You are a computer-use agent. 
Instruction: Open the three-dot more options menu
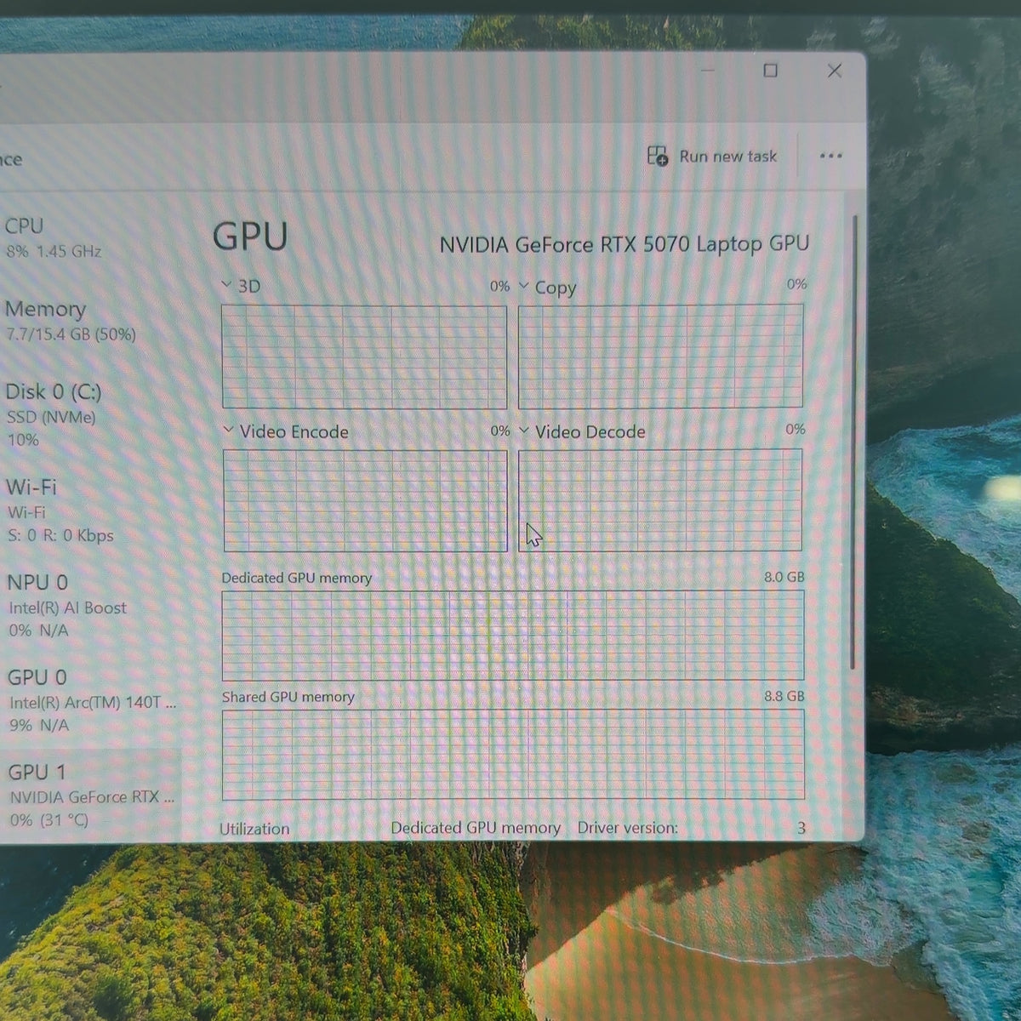(x=830, y=157)
